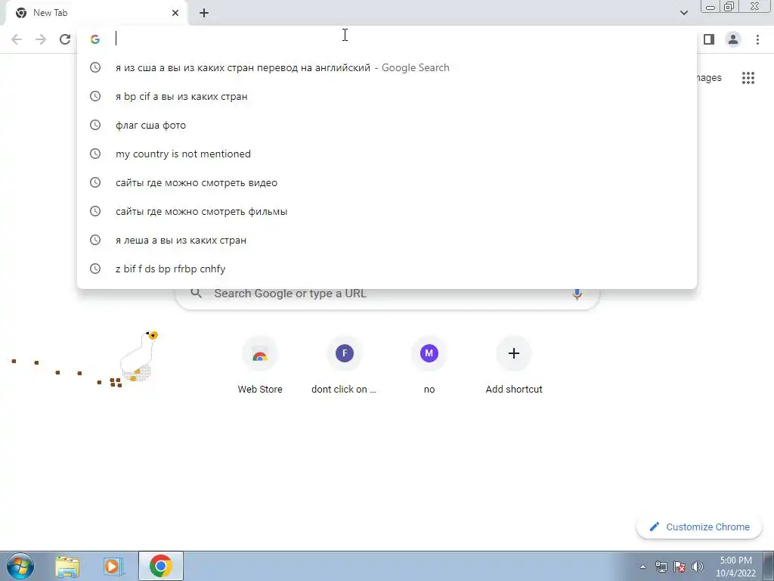Open Windows Explorer from taskbar
The image size is (774, 581).
(67, 566)
